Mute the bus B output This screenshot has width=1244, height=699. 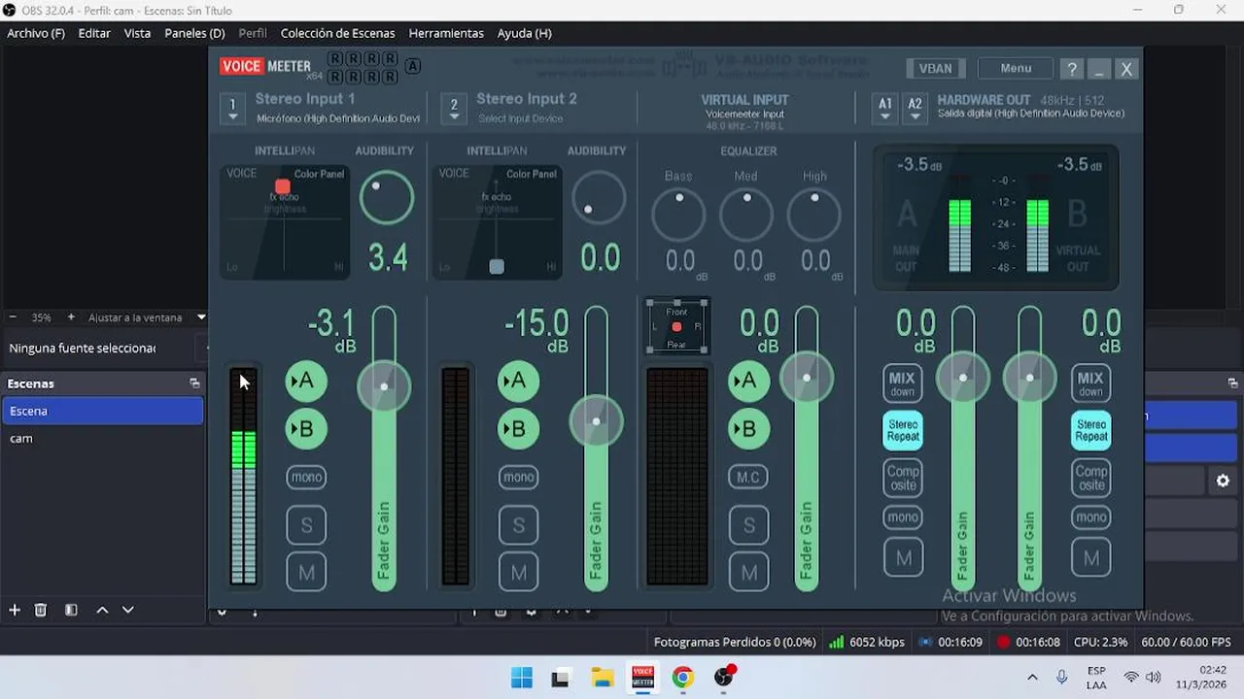coord(1090,558)
